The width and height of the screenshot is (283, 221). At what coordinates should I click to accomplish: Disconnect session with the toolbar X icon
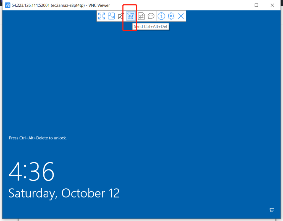[x=181, y=16]
